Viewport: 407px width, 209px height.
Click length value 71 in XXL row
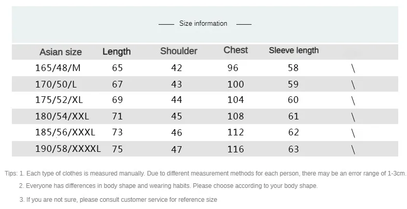tap(117, 116)
